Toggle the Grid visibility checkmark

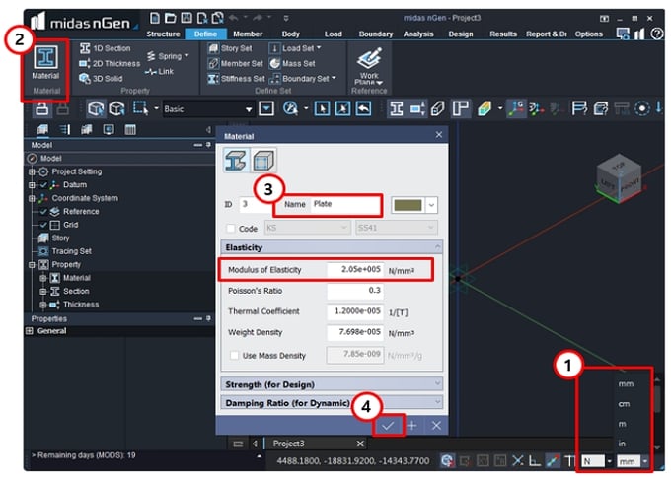[x=43, y=225]
